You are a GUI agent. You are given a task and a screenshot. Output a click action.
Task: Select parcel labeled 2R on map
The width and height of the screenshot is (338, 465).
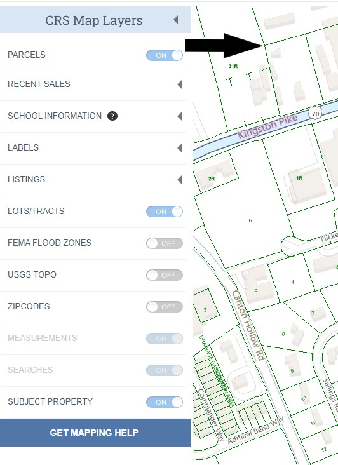click(x=212, y=179)
